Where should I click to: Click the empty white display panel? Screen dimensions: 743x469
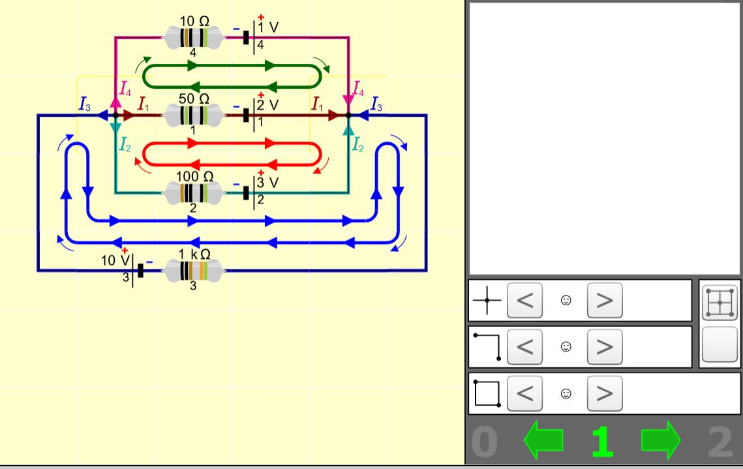(x=604, y=138)
